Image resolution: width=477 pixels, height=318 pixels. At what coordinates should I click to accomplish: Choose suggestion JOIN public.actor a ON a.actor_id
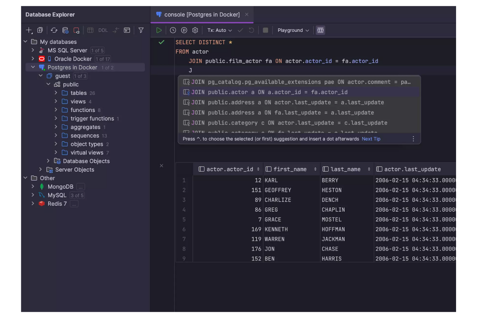coord(299,92)
